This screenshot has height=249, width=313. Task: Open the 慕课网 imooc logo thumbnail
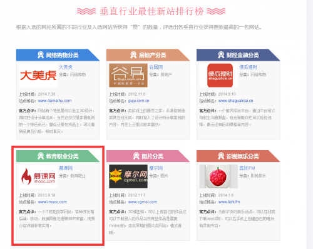tap(38, 176)
